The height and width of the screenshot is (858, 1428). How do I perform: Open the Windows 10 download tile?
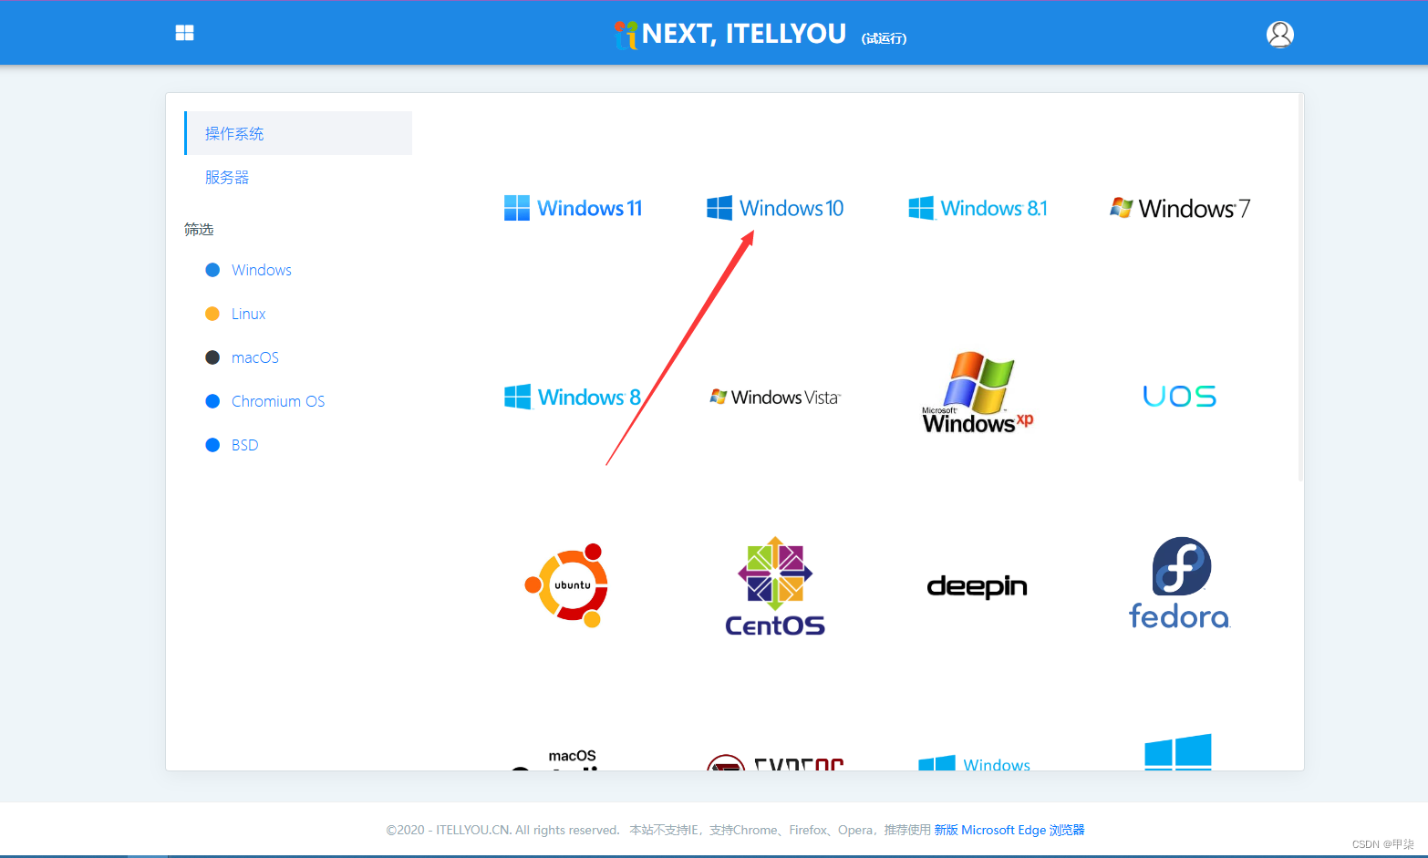coord(775,208)
